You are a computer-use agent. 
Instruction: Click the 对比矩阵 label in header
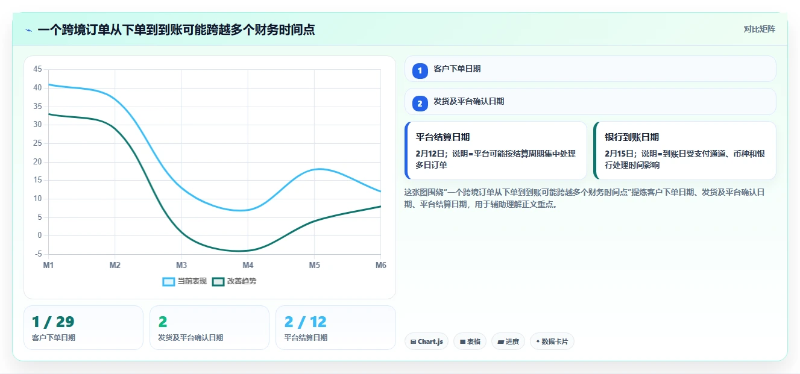click(x=759, y=29)
